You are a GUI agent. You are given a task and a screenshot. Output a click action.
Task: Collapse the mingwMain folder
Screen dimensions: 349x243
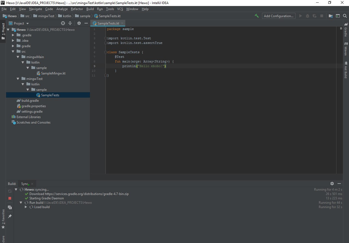18,57
